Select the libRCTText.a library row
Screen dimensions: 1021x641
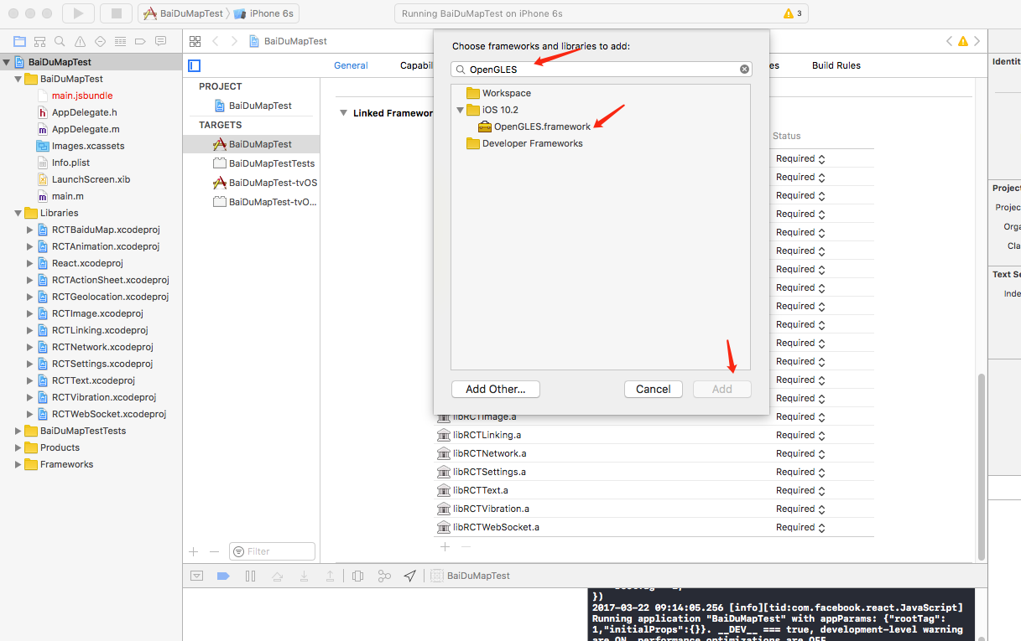[x=654, y=490]
